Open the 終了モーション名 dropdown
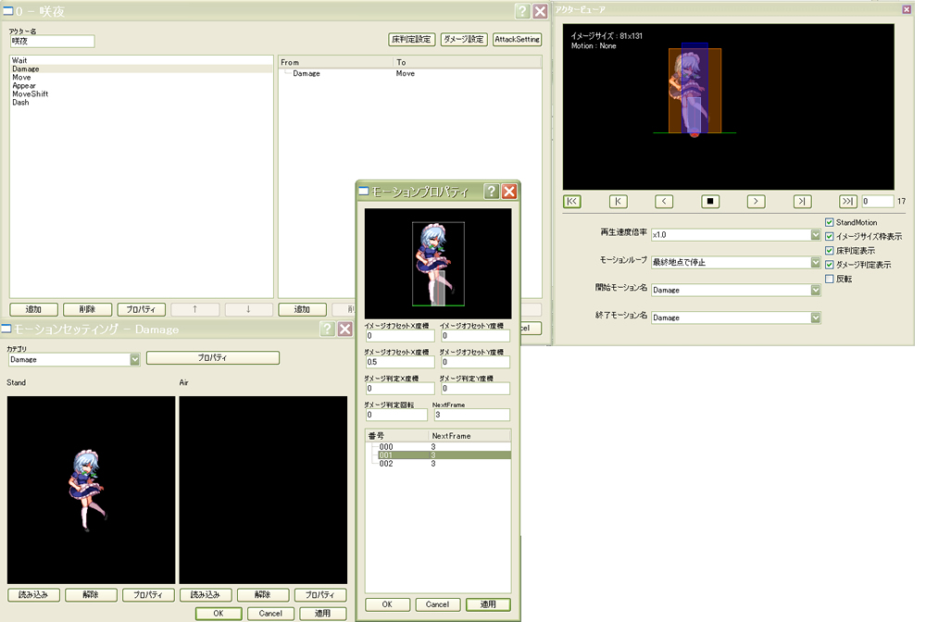The height and width of the screenshot is (622, 926). pos(815,317)
